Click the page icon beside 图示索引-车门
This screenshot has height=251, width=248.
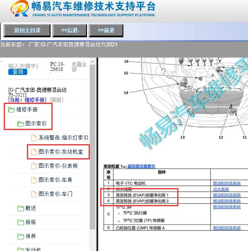click(x=34, y=194)
